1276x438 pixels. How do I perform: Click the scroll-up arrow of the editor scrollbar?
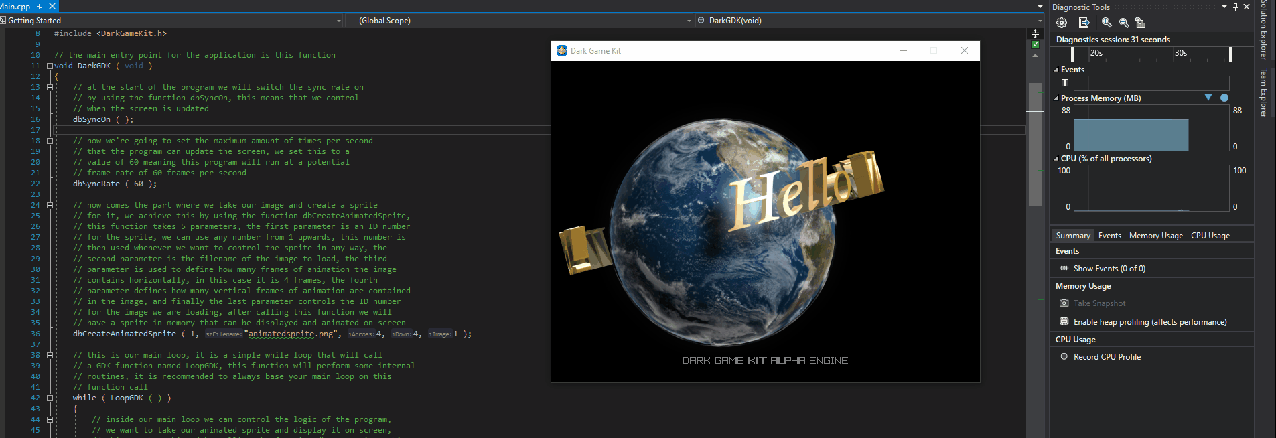coord(1035,56)
